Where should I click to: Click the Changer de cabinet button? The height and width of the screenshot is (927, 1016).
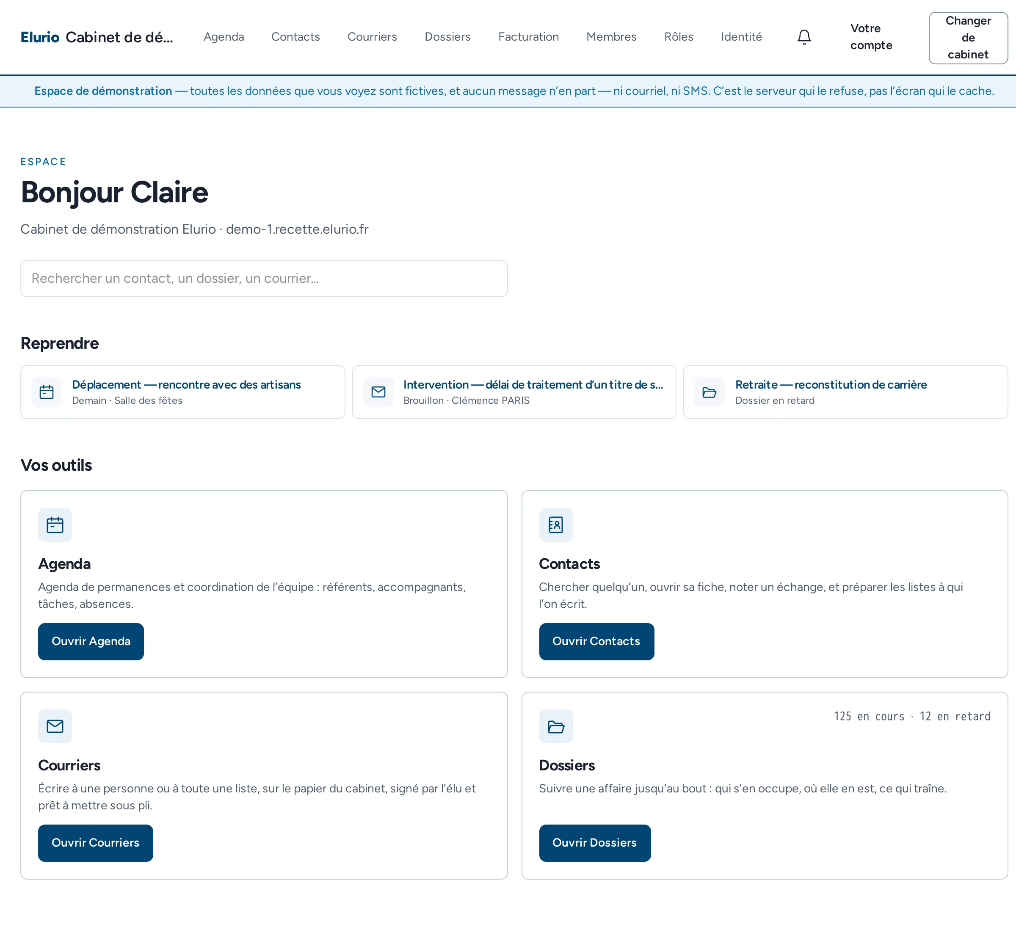pos(968,38)
